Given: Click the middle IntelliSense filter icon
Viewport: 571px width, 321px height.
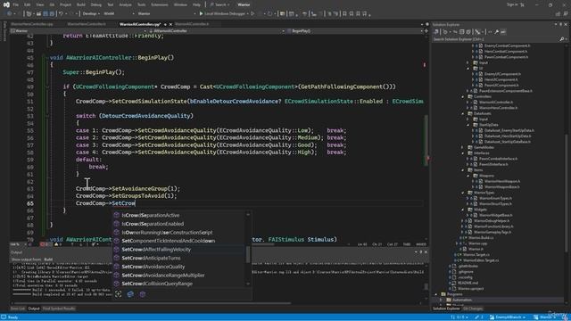Looking at the screenshot, I should coord(130,294).
